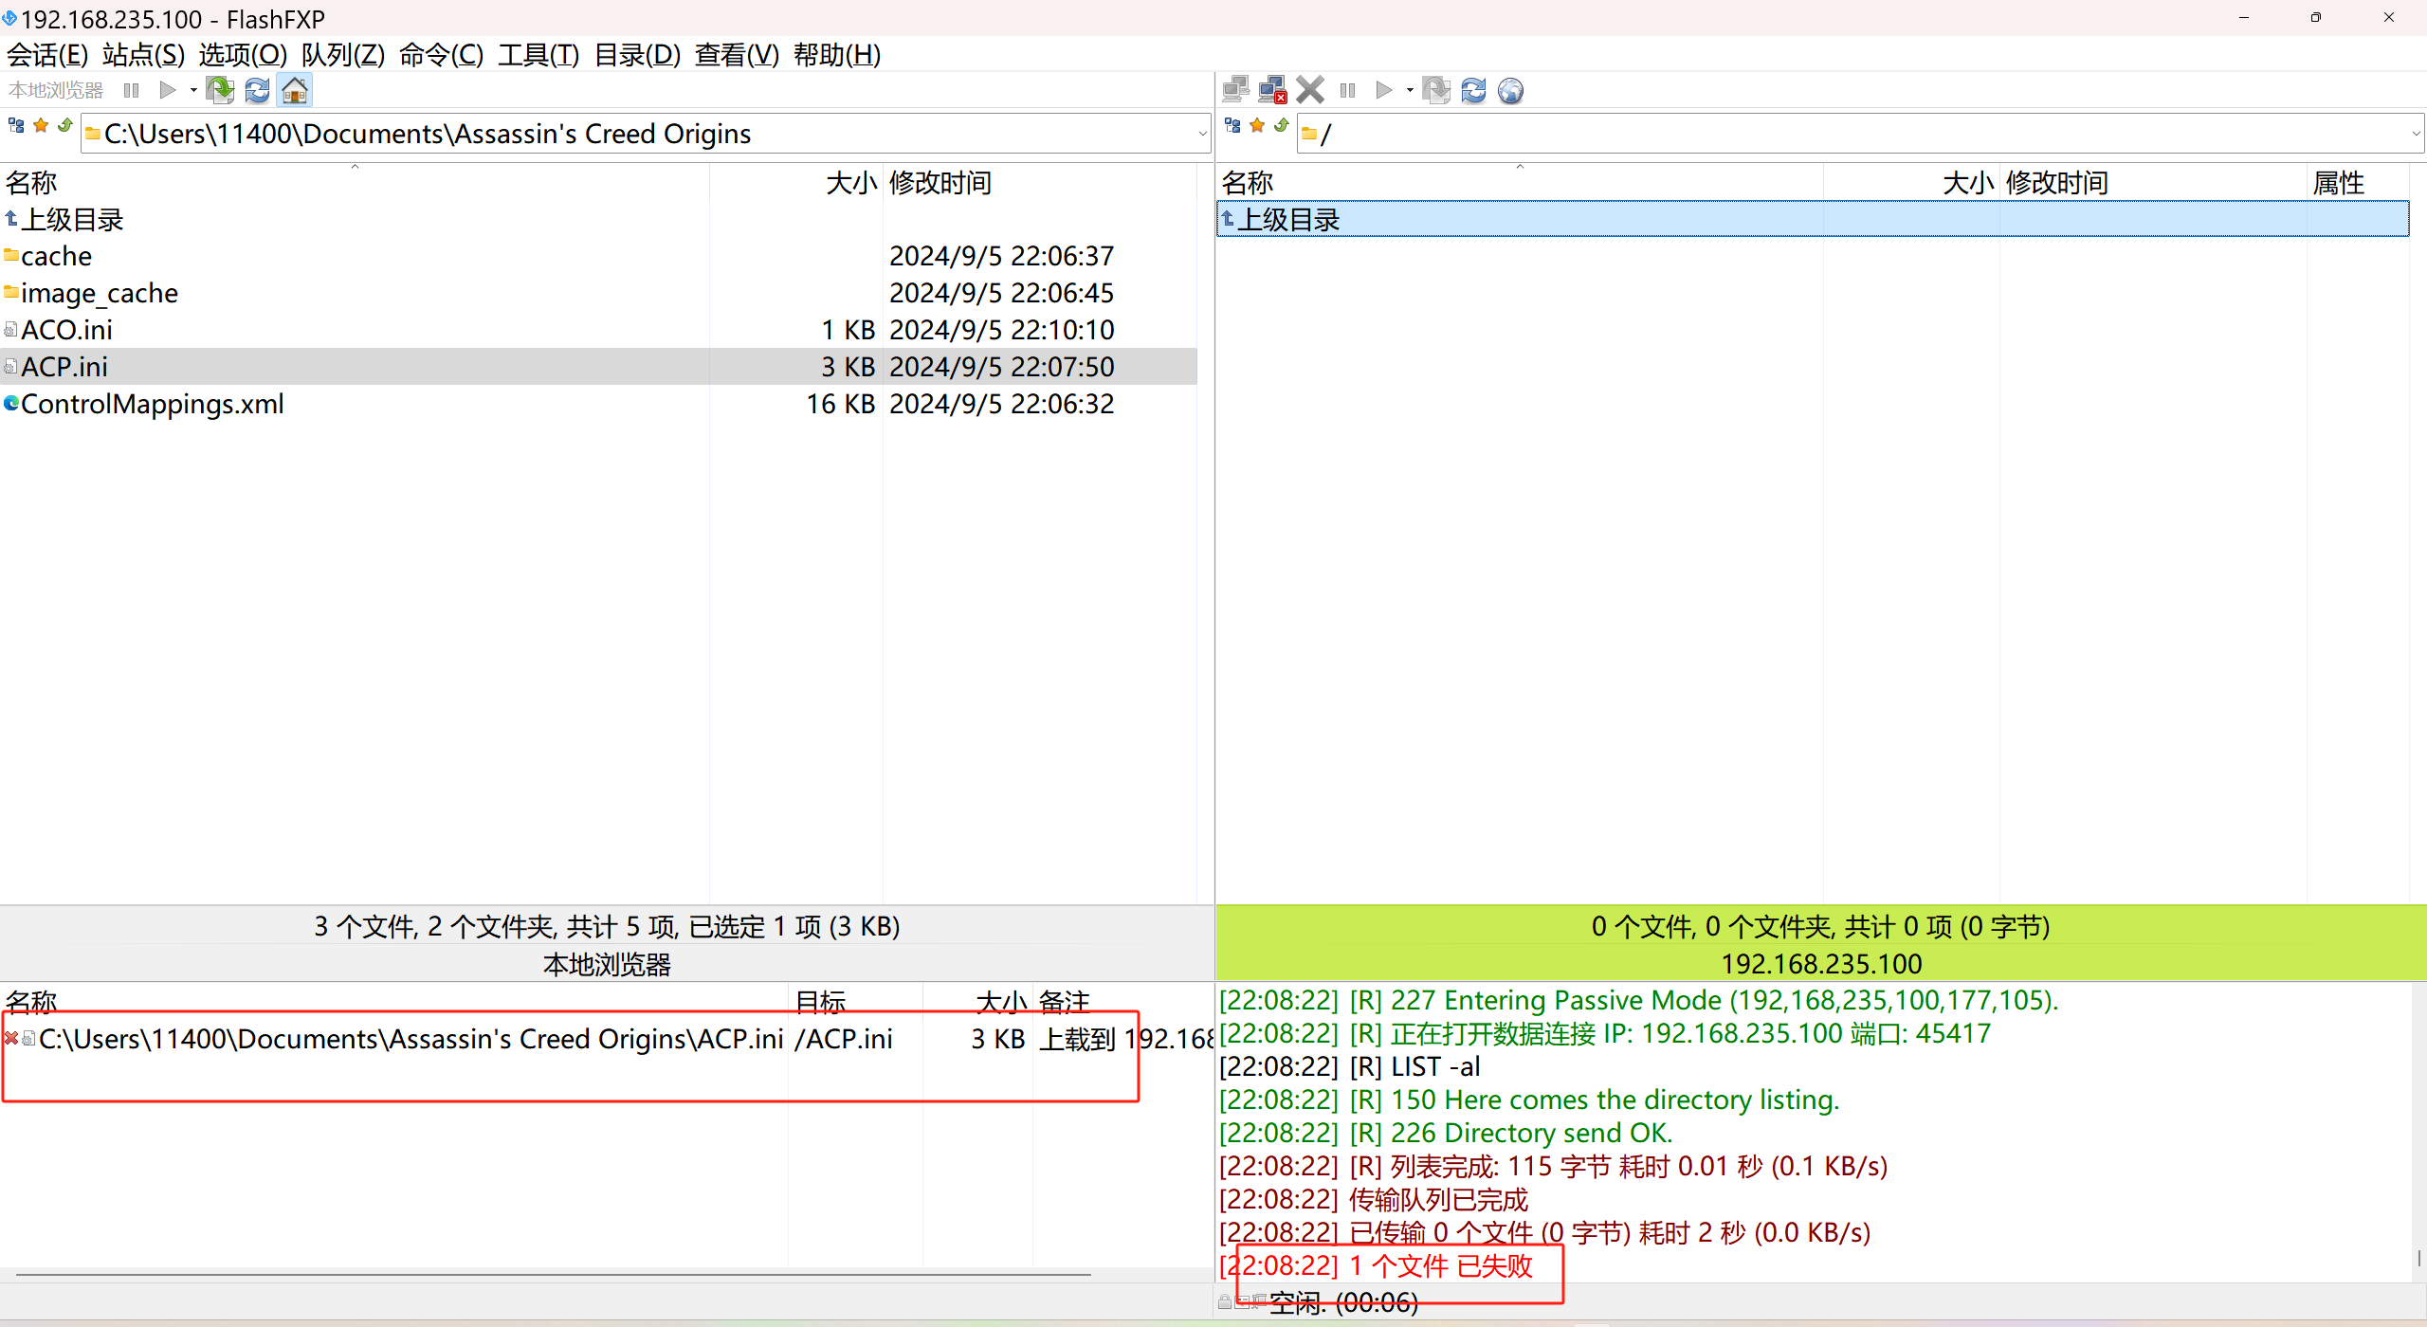Open the 队列(Z) menu
The height and width of the screenshot is (1327, 2427).
[x=342, y=55]
